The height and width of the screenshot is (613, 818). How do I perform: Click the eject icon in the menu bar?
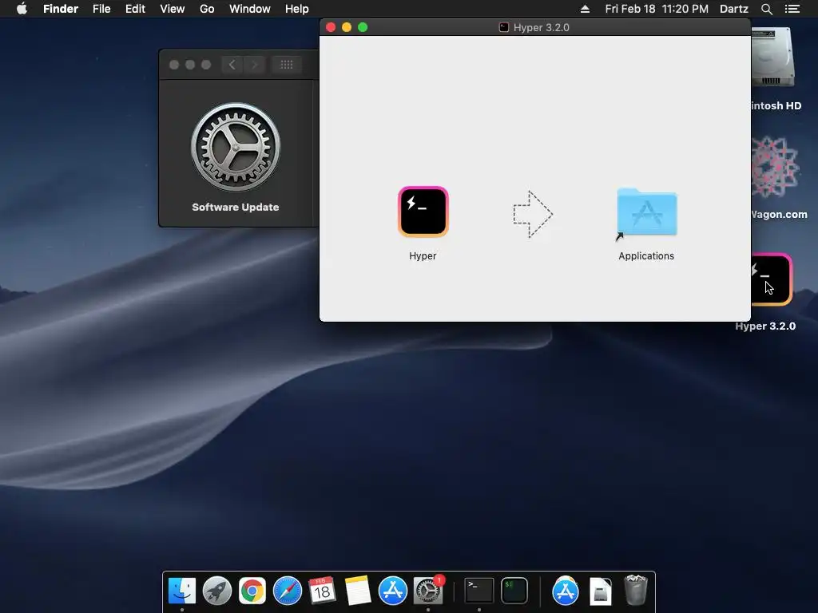[585, 9]
